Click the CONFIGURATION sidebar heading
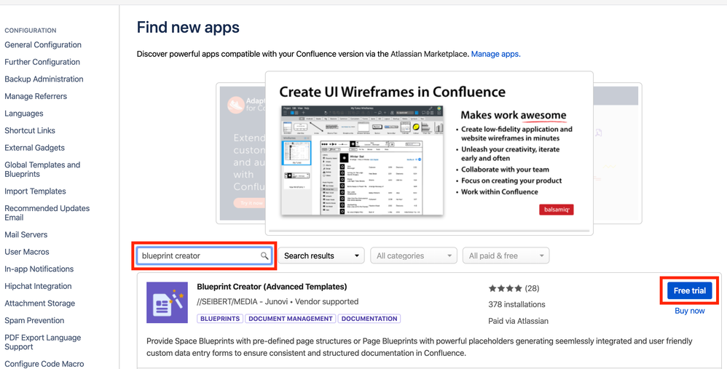The image size is (727, 369). point(31,31)
